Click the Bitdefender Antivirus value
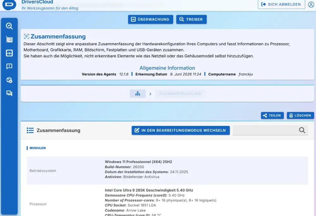 point(141,177)
